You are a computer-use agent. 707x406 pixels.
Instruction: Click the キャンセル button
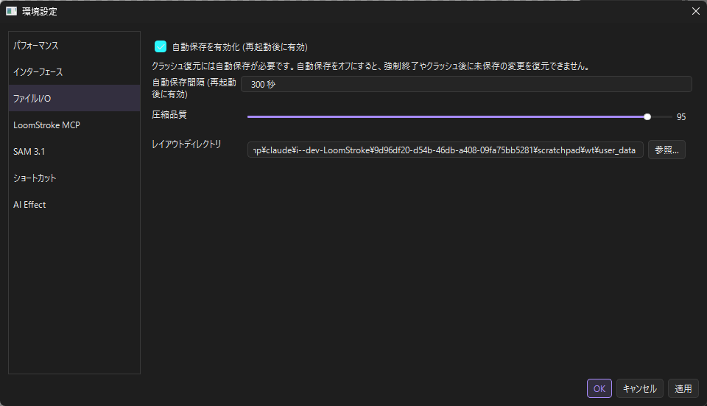pos(639,388)
